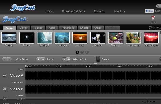Screen dimensions: 161x104
Task: Go to preset page 3
Action: click(x=87, y=52)
